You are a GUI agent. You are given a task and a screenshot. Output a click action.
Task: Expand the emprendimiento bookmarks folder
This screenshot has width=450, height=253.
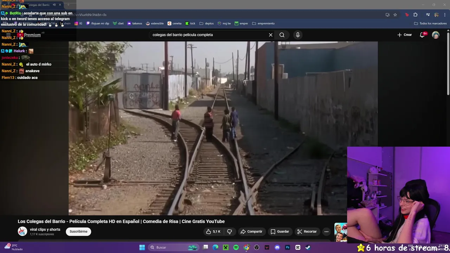(x=263, y=24)
